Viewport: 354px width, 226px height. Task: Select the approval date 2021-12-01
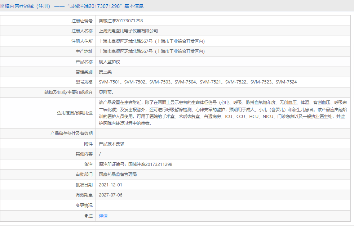point(110,185)
